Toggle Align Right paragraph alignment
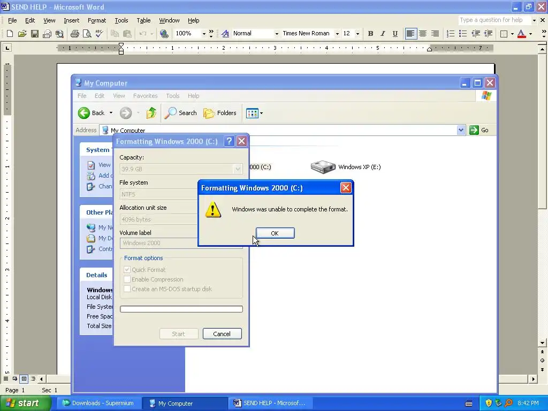 tap(435, 34)
